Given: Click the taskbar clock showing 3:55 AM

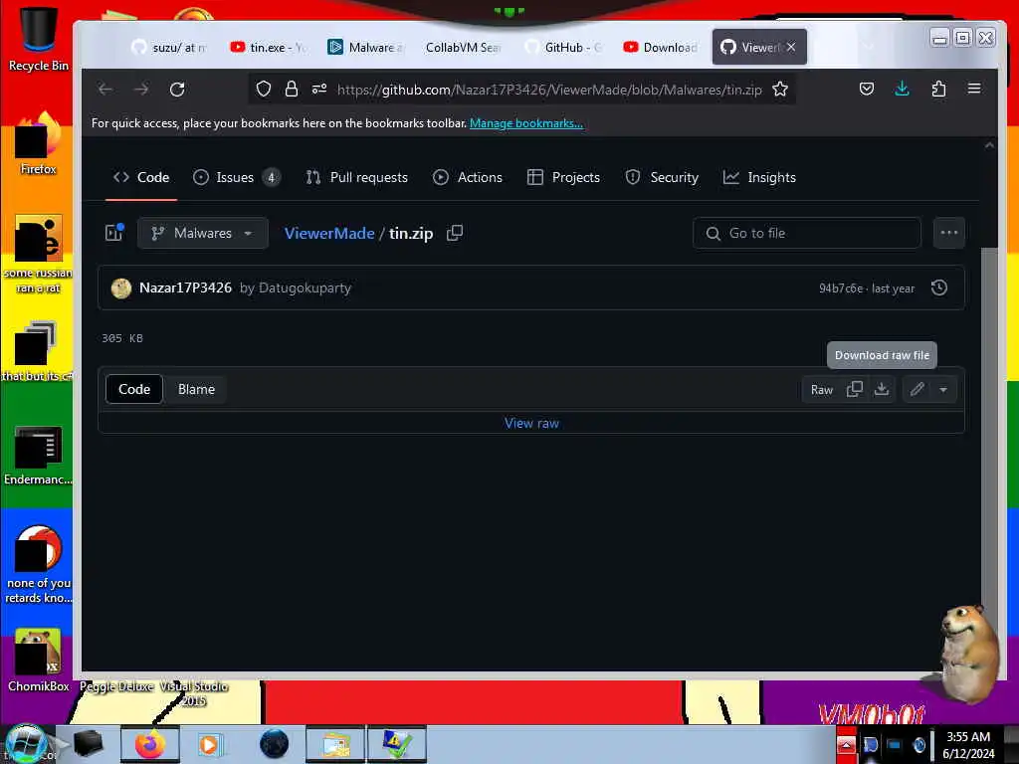Looking at the screenshot, I should coord(967,744).
